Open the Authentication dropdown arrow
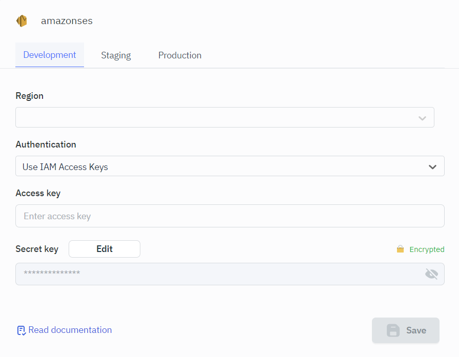The height and width of the screenshot is (357, 459). 432,167
